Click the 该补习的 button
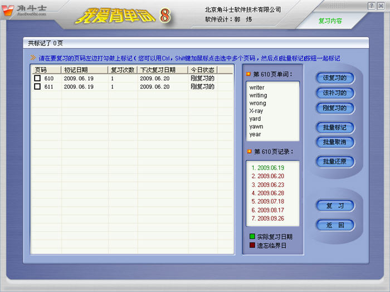Viewport: 390px width, 292px height. point(335,93)
